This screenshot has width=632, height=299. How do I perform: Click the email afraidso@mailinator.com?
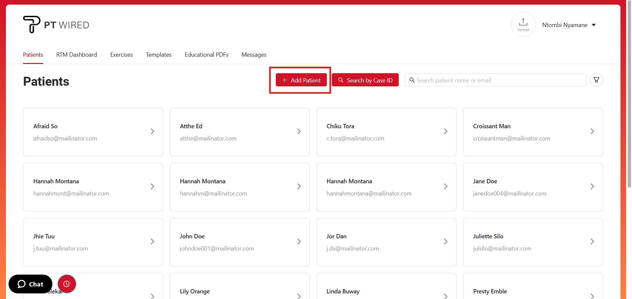pos(65,138)
